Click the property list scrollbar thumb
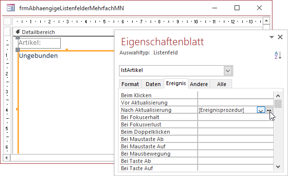Image resolution: width=288 pixels, height=176 pixels. tap(278, 104)
